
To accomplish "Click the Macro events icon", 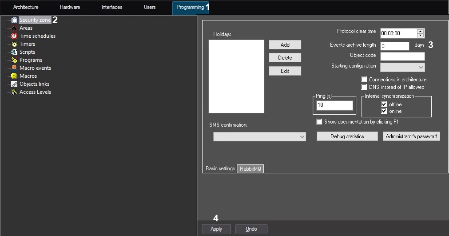I will click(x=14, y=68).
